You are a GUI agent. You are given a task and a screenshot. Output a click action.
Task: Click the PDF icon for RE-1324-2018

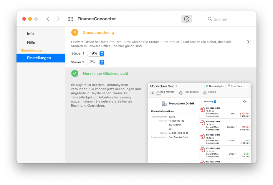[202, 136]
